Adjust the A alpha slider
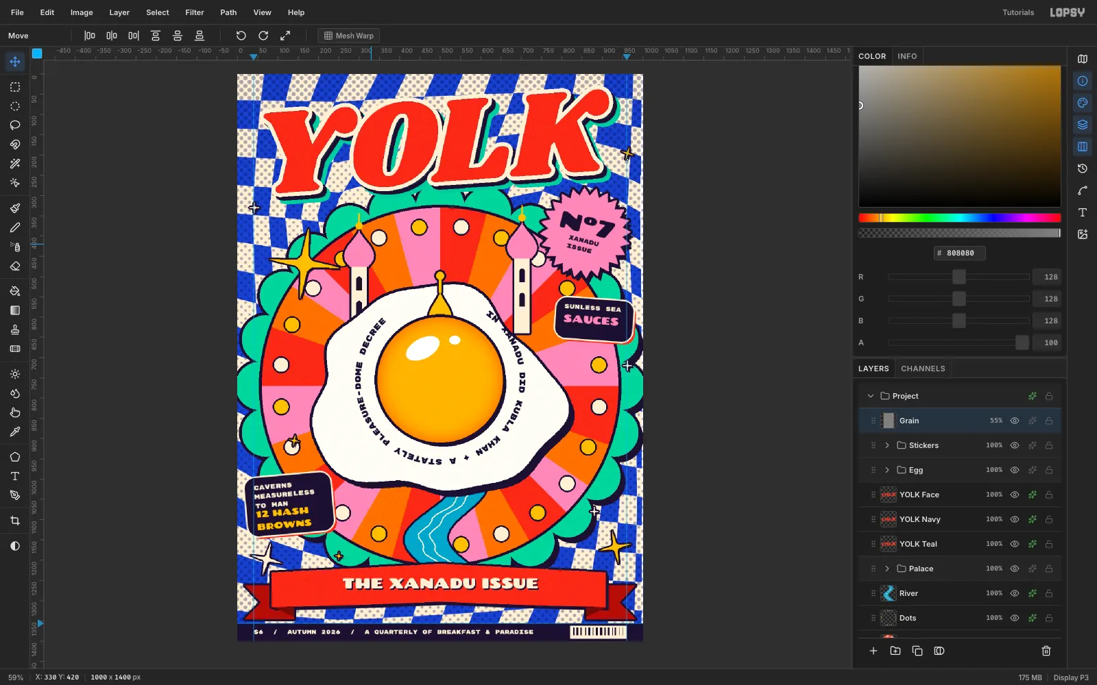 click(959, 342)
